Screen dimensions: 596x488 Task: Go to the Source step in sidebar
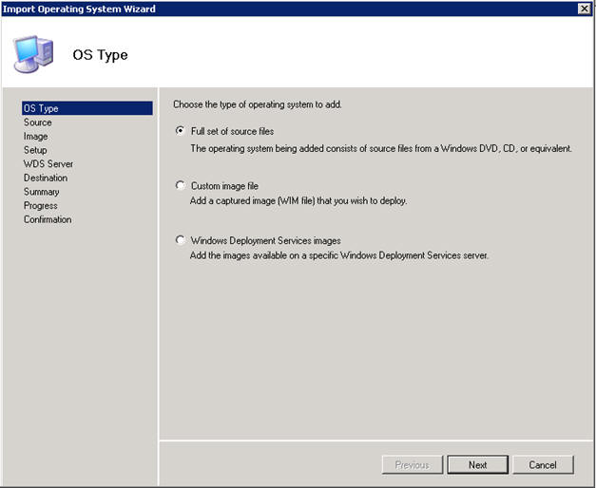38,122
